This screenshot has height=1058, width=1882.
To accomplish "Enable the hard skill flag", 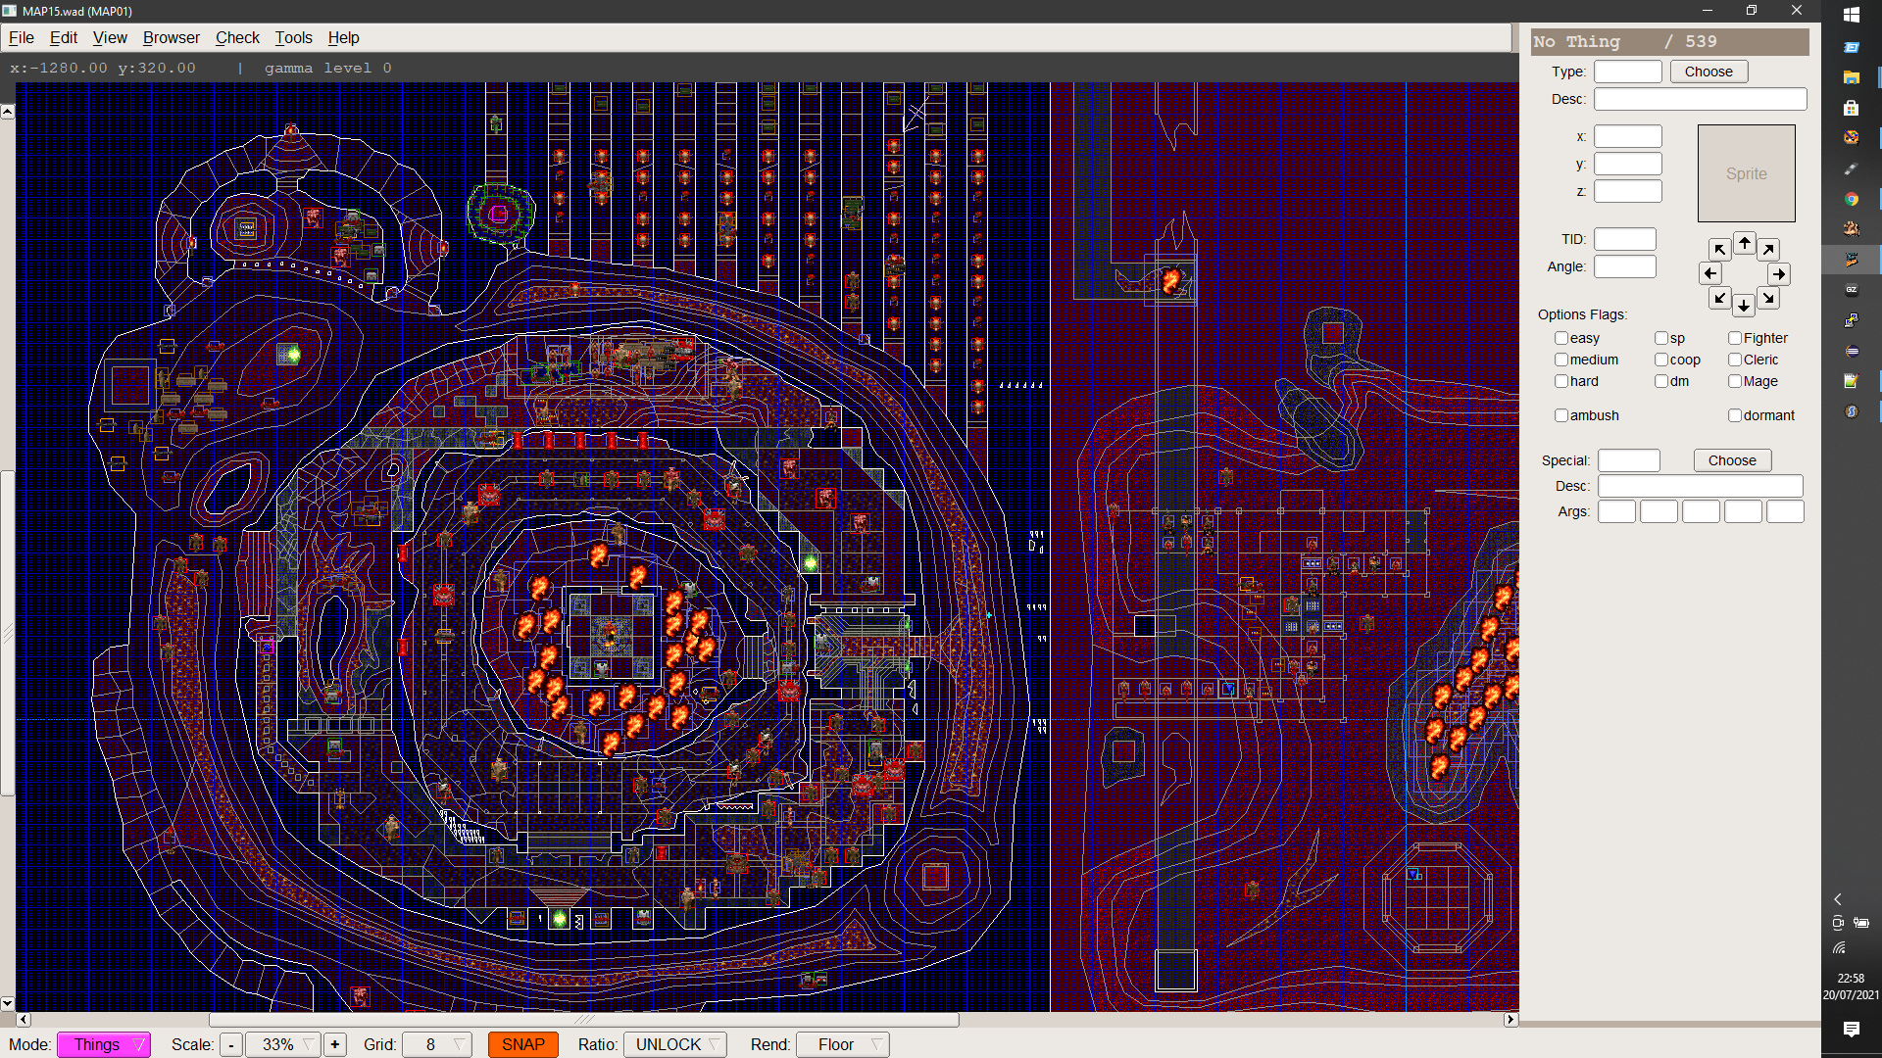I will [1560, 381].
